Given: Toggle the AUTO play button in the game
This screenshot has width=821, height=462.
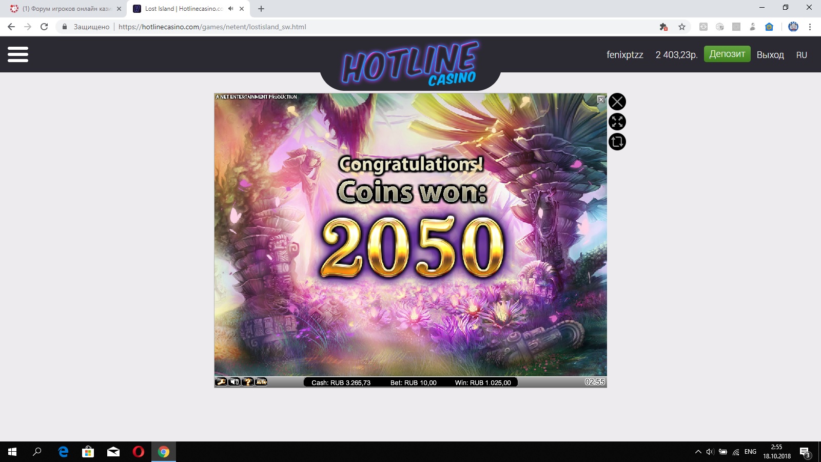Looking at the screenshot, I should coord(261,382).
